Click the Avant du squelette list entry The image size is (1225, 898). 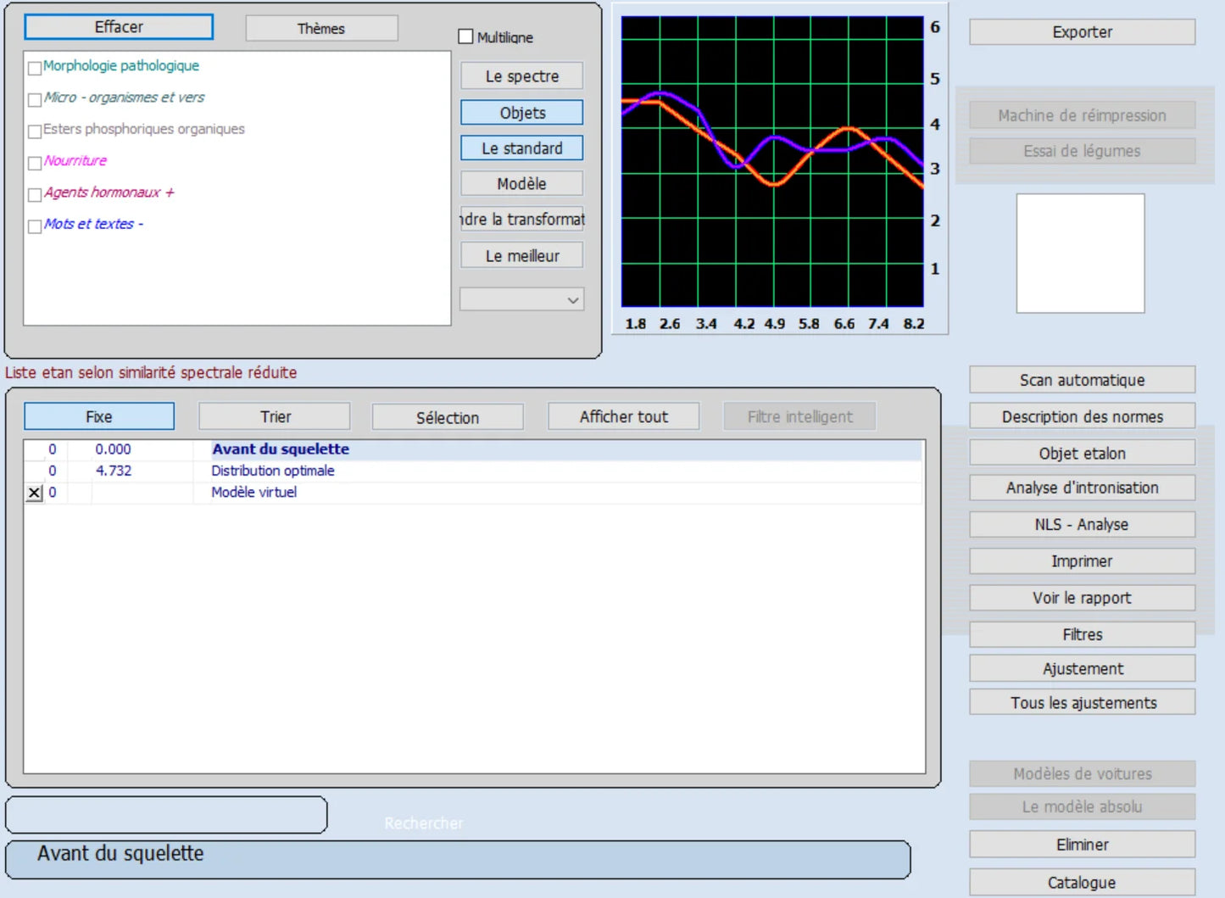[x=280, y=449]
